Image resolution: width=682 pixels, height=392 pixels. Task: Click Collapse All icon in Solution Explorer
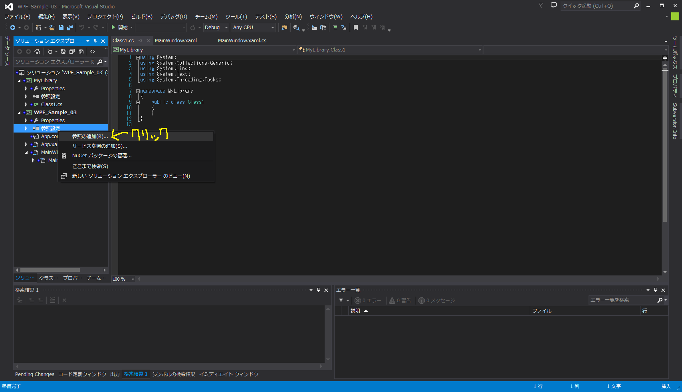tap(72, 51)
